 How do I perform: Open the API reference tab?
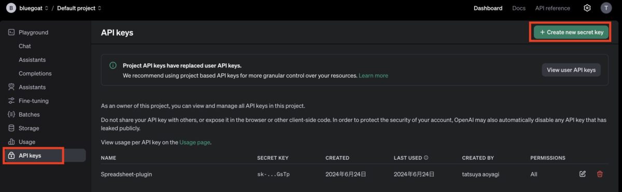(553, 8)
